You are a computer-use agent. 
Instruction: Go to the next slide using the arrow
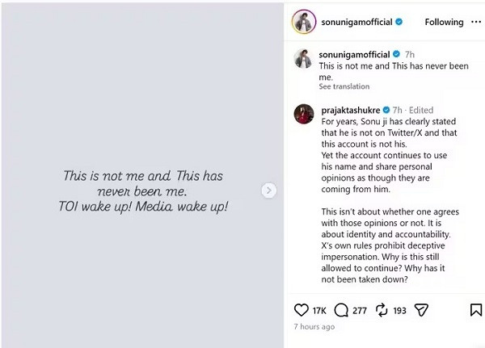tap(269, 191)
